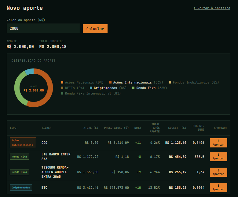Image resolution: width=238 pixels, height=197 pixels.
Task: Toggle Renda Fixa Internacional legend entry
Action: (x=91, y=93)
